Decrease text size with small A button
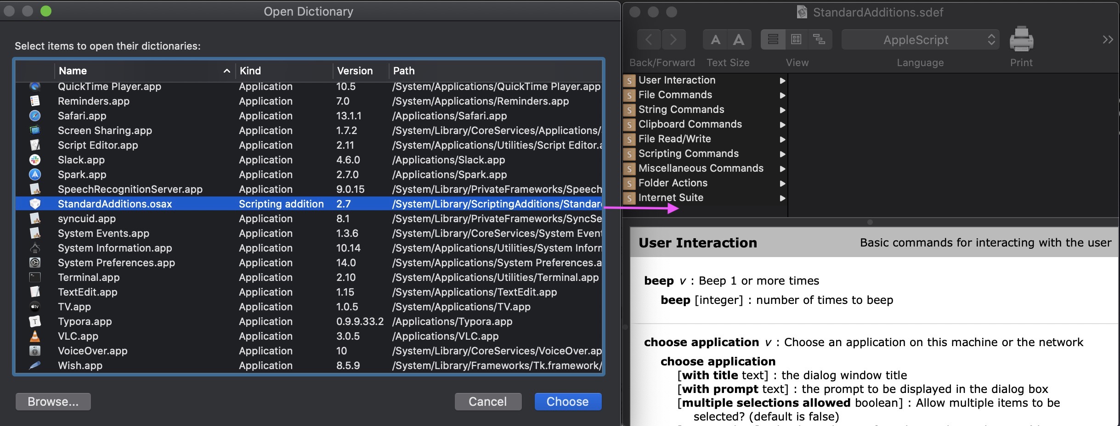Screen dimensions: 1120x426 [715, 40]
